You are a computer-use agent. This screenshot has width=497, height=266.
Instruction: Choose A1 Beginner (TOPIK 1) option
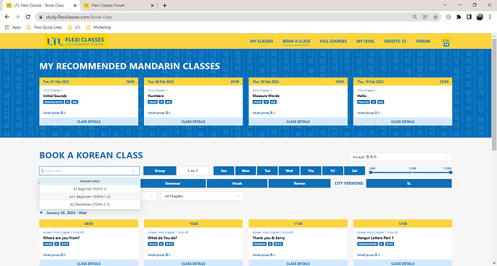[90, 189]
